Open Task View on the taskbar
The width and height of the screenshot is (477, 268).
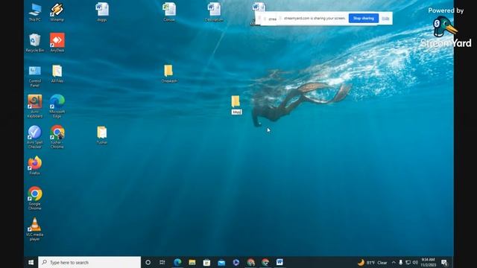point(162,262)
